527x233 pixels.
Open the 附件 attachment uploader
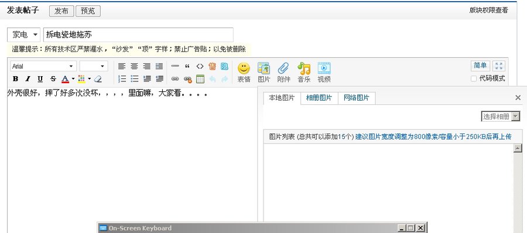[283, 73]
